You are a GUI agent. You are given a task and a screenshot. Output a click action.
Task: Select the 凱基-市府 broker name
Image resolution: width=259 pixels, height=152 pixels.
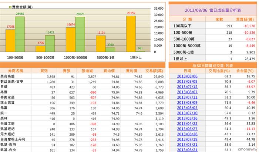(8, 145)
